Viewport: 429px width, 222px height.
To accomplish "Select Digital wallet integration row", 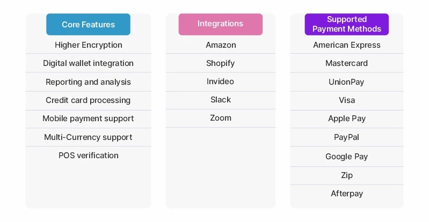I will (88, 63).
